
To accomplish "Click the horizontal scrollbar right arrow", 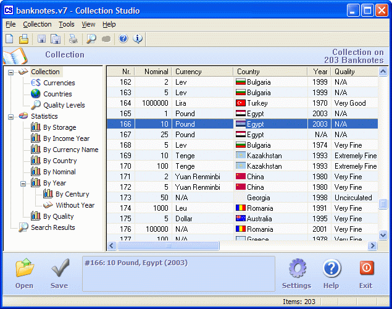I will point(372,246).
